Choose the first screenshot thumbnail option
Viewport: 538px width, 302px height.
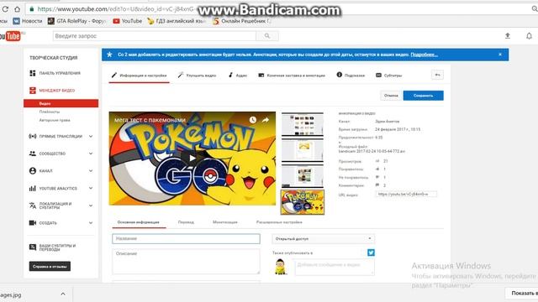click(x=303, y=124)
